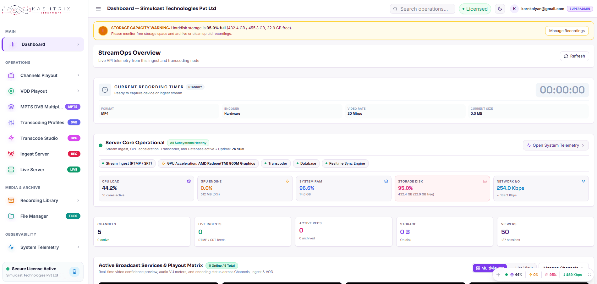
Task: Click the SYSTEM RAM layers icon
Action: pyautogui.click(x=386, y=181)
